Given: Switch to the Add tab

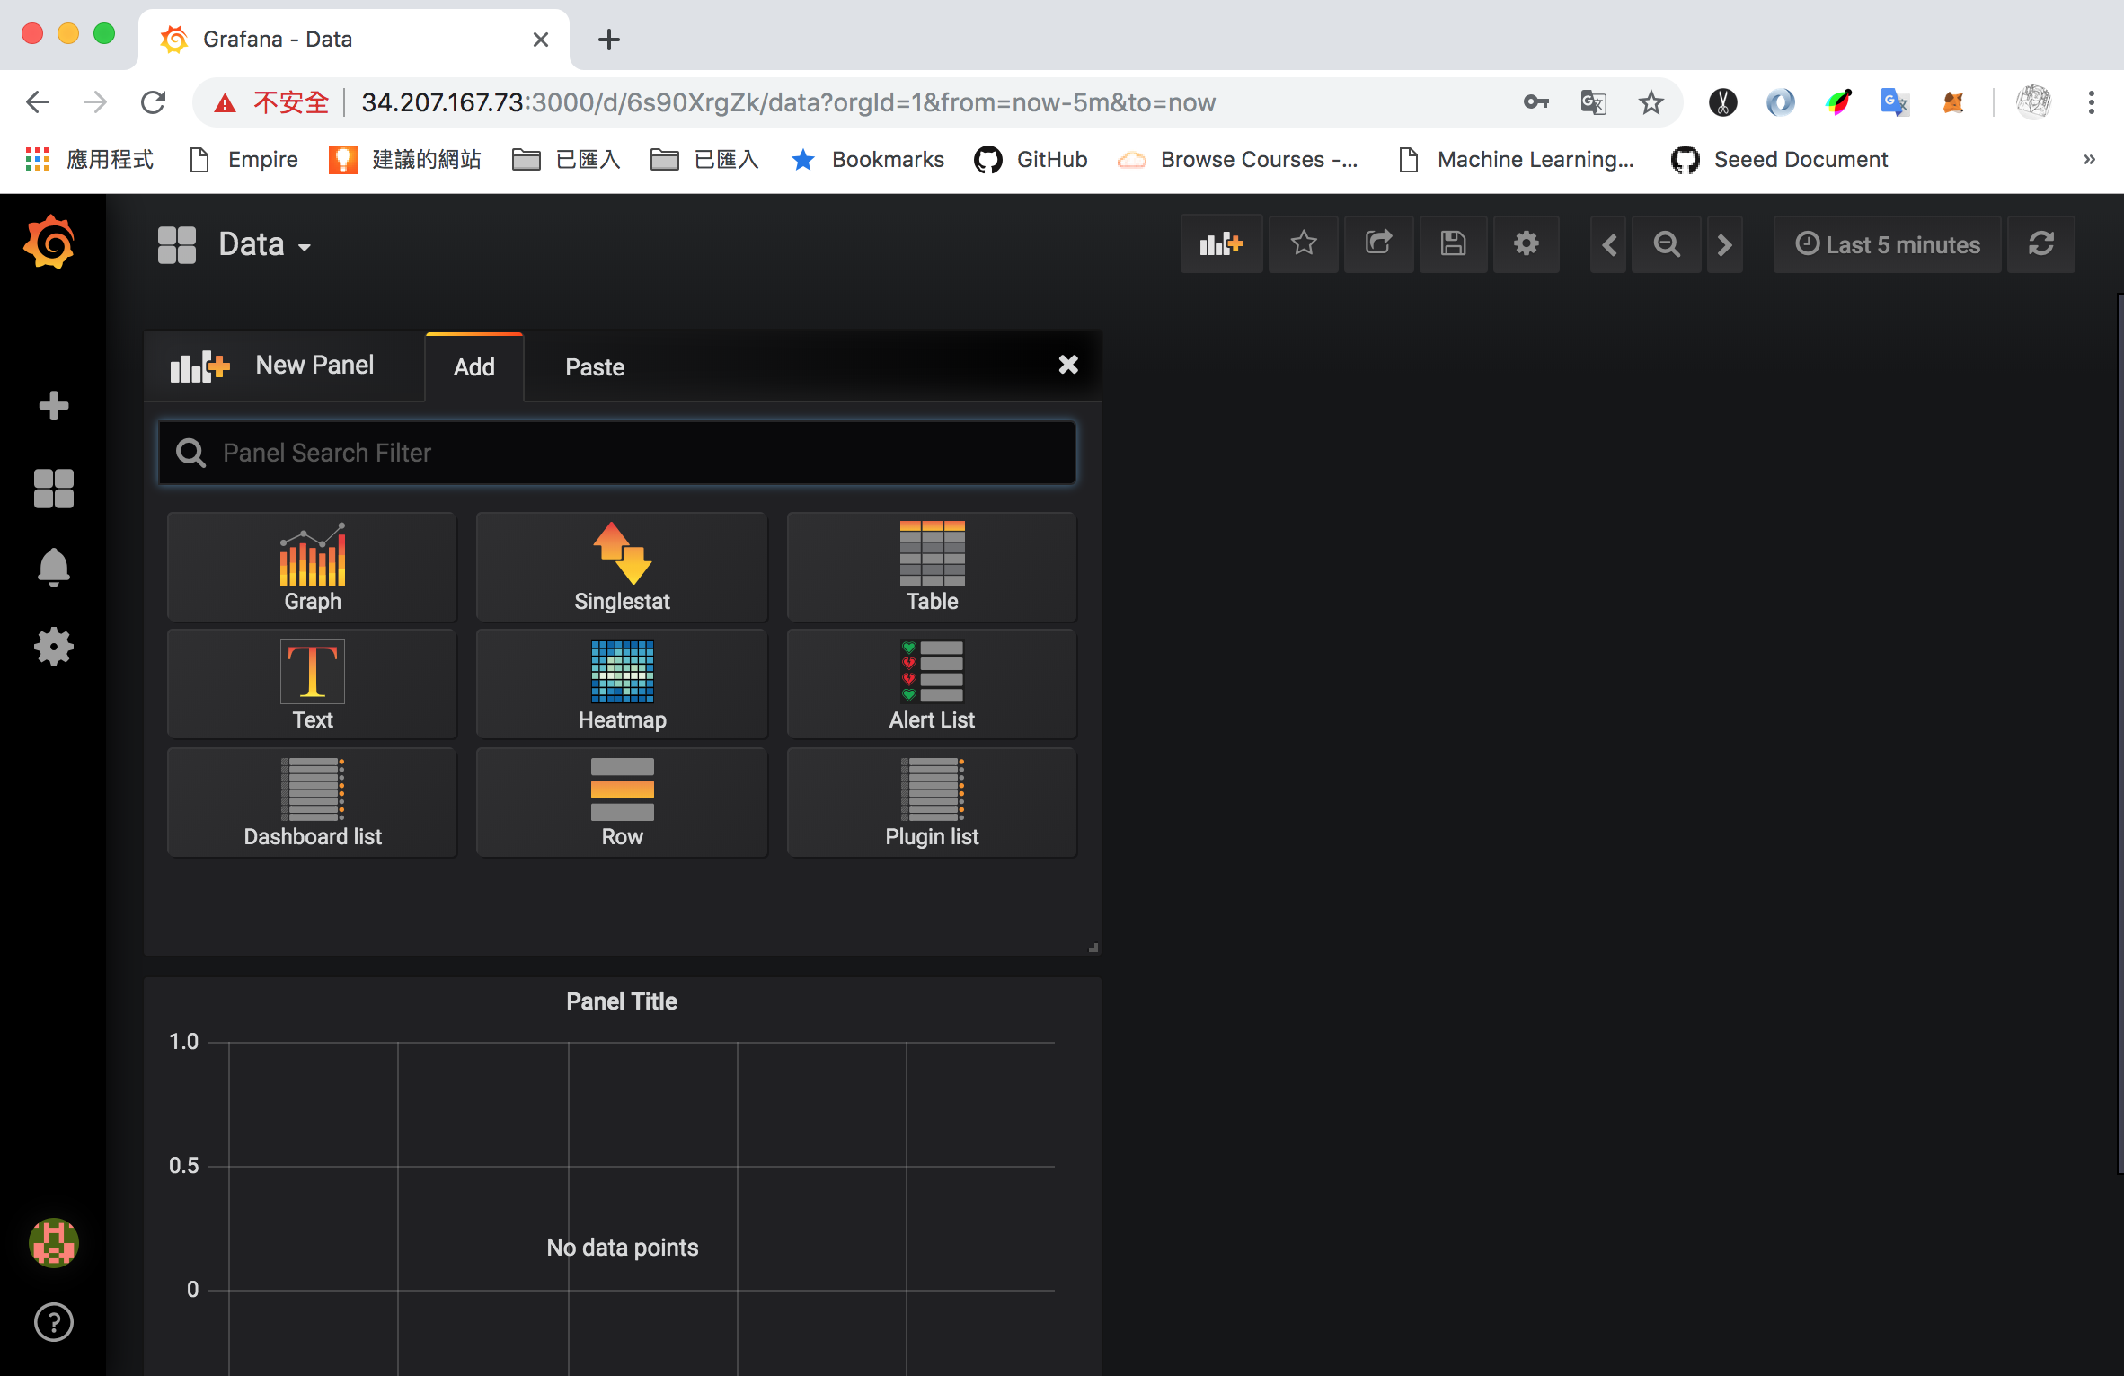Looking at the screenshot, I should 474,366.
